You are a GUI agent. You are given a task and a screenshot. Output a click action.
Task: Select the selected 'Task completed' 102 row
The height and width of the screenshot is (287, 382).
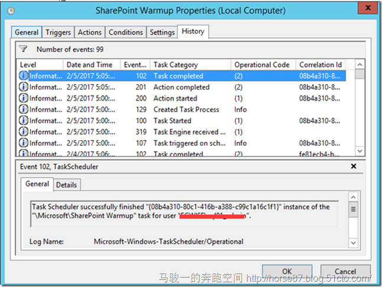pos(181,75)
